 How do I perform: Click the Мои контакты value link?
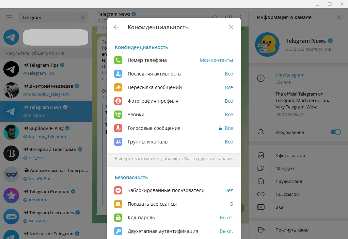[x=216, y=60]
